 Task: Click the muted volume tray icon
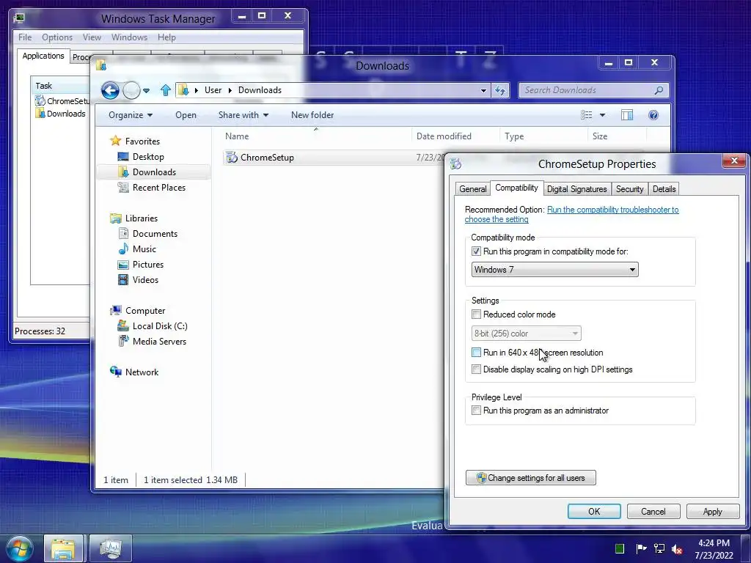(x=677, y=548)
